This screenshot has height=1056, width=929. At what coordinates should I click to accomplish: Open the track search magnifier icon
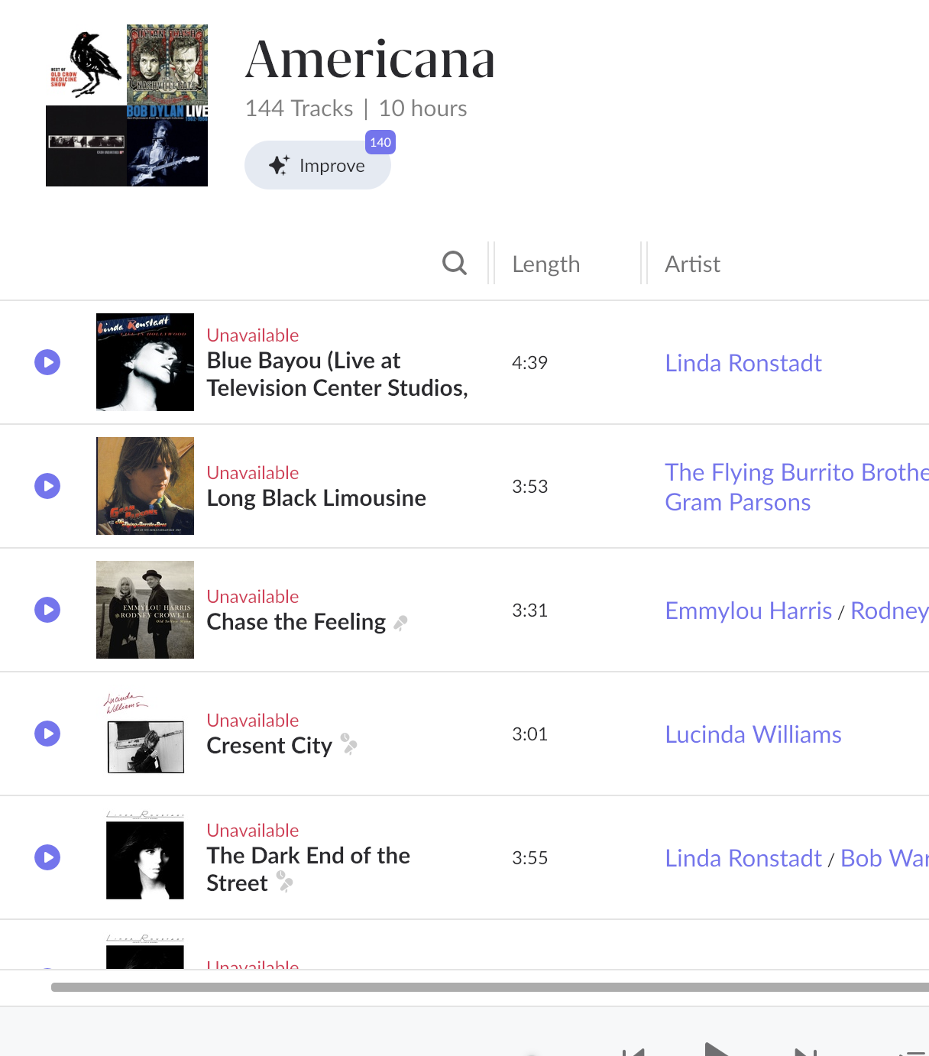[x=455, y=264]
